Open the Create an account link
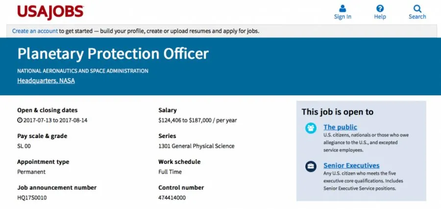This screenshot has width=441, height=209. (35, 31)
